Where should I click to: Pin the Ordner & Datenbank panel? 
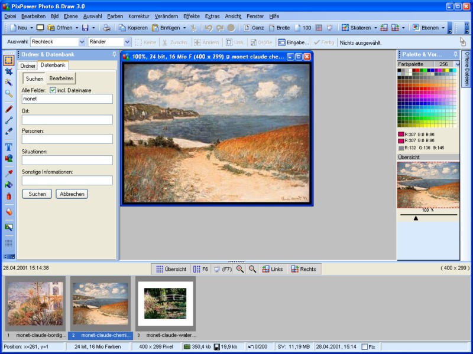point(114,54)
